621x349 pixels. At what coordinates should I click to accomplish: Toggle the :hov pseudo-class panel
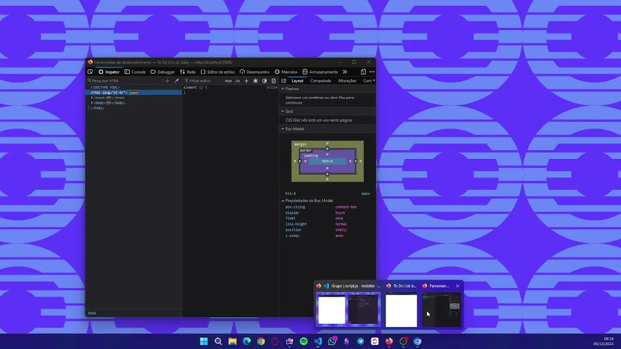pos(228,81)
